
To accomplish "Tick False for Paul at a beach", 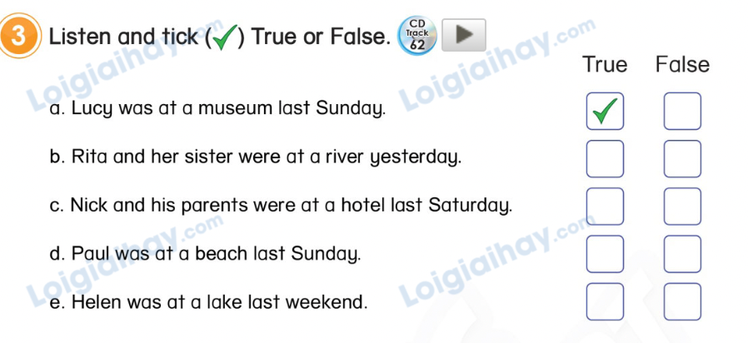I will pos(682,254).
